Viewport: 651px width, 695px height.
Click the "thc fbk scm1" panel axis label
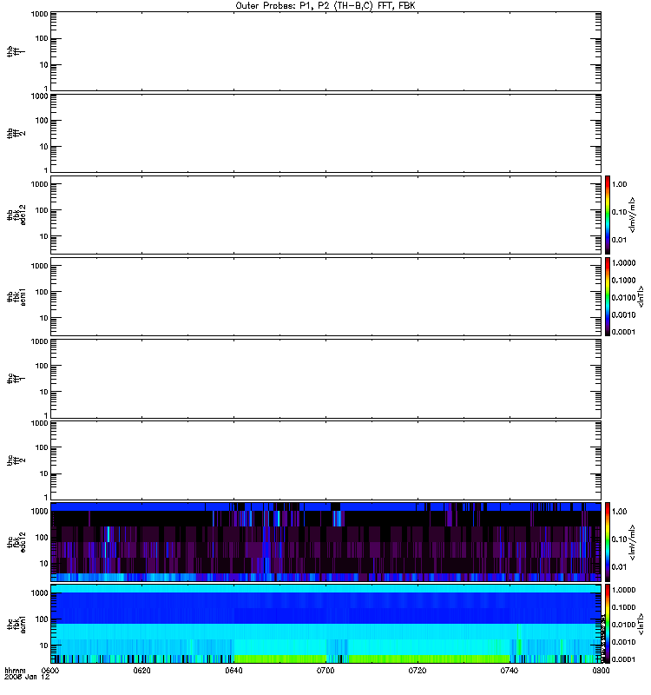click(x=16, y=624)
